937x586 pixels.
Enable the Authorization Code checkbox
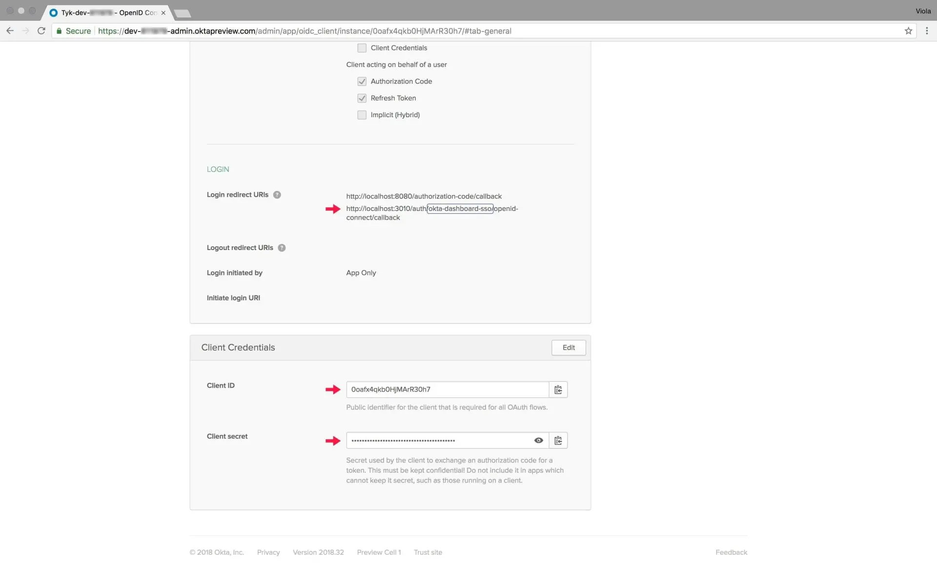[x=361, y=81]
